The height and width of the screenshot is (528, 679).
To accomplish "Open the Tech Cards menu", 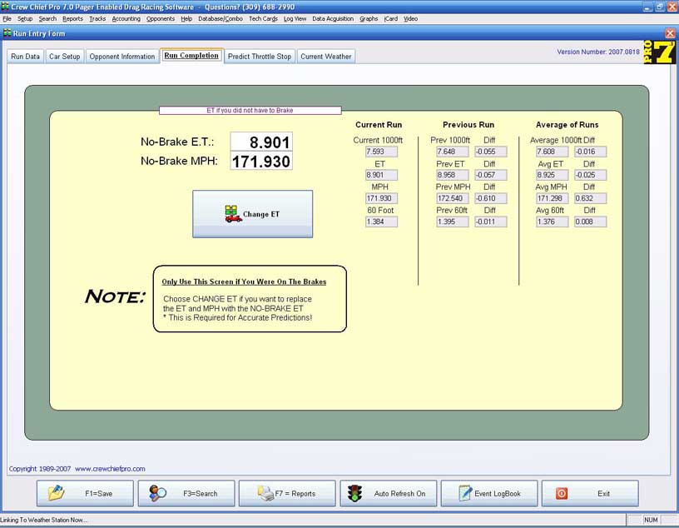I will click(x=263, y=18).
